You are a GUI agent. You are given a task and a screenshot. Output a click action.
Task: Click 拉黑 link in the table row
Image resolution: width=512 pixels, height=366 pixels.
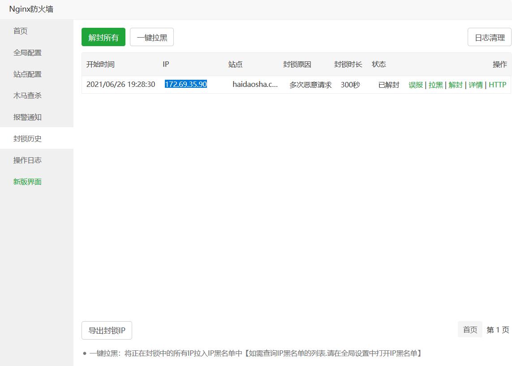pos(435,85)
